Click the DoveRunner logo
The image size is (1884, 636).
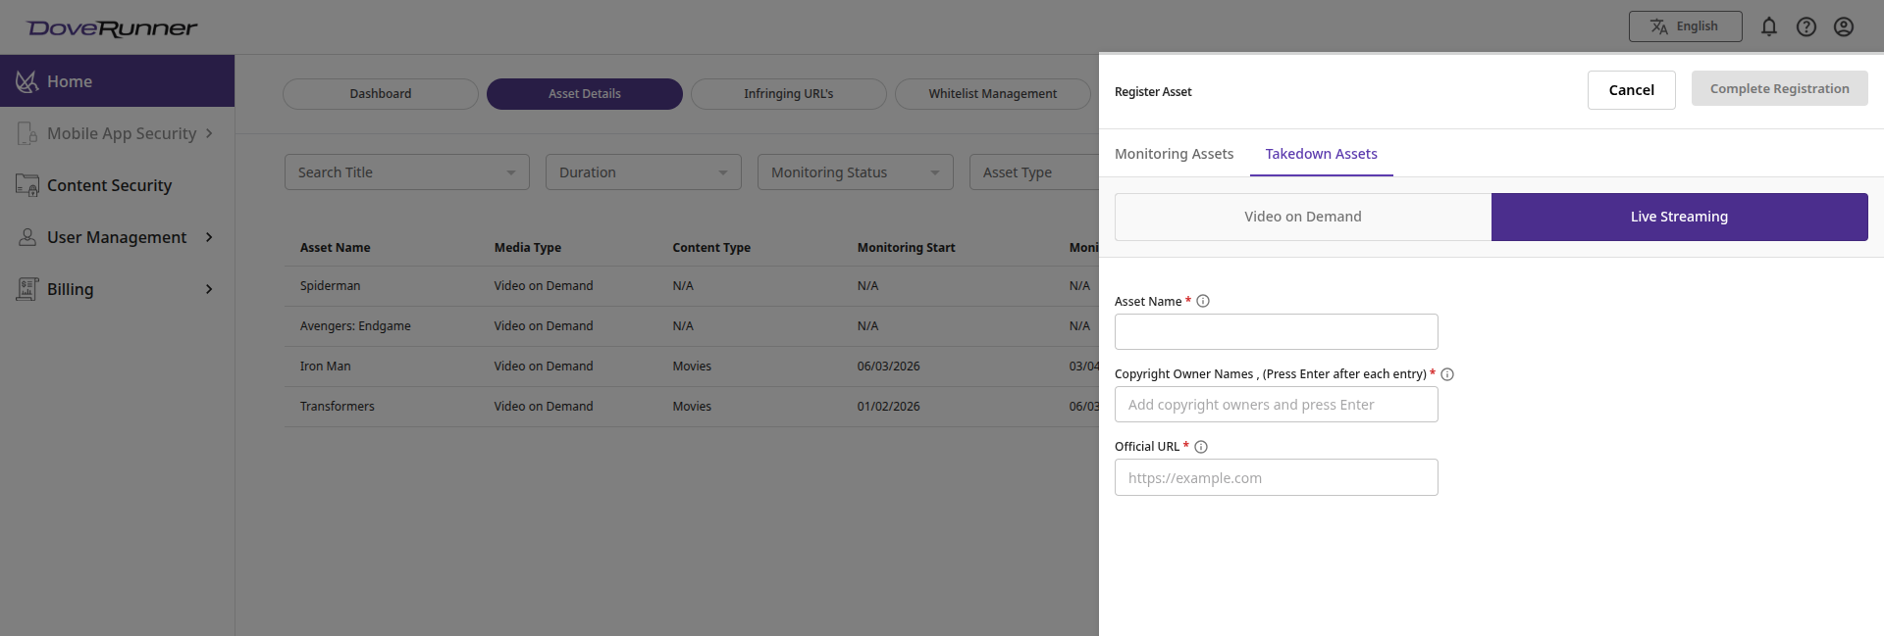point(112,27)
